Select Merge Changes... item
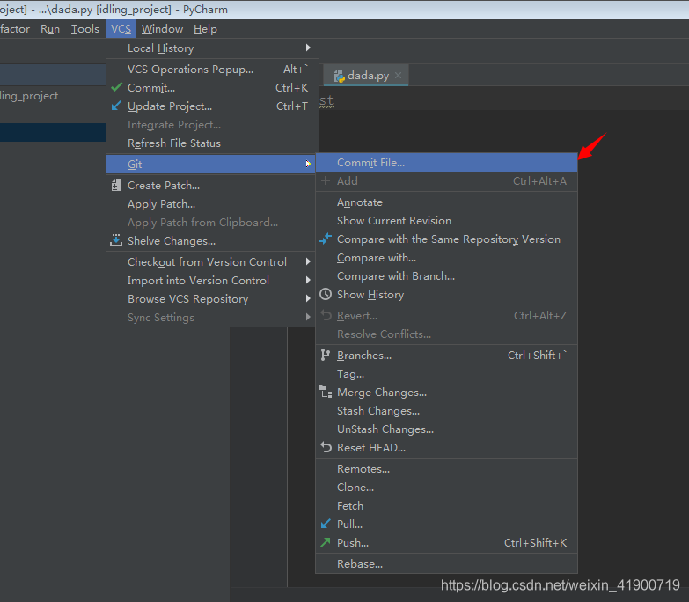 point(446,392)
